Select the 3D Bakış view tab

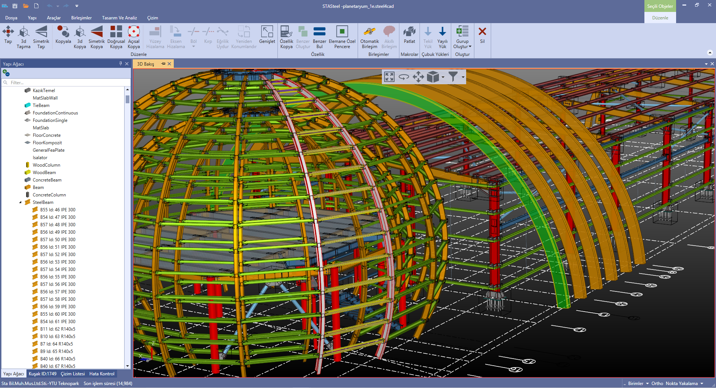(x=145, y=64)
